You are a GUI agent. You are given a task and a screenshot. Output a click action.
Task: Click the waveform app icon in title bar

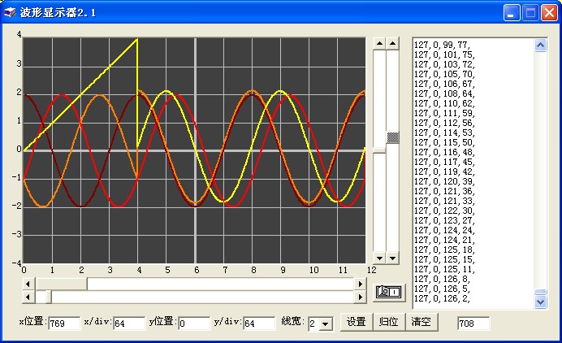[x=10, y=12]
